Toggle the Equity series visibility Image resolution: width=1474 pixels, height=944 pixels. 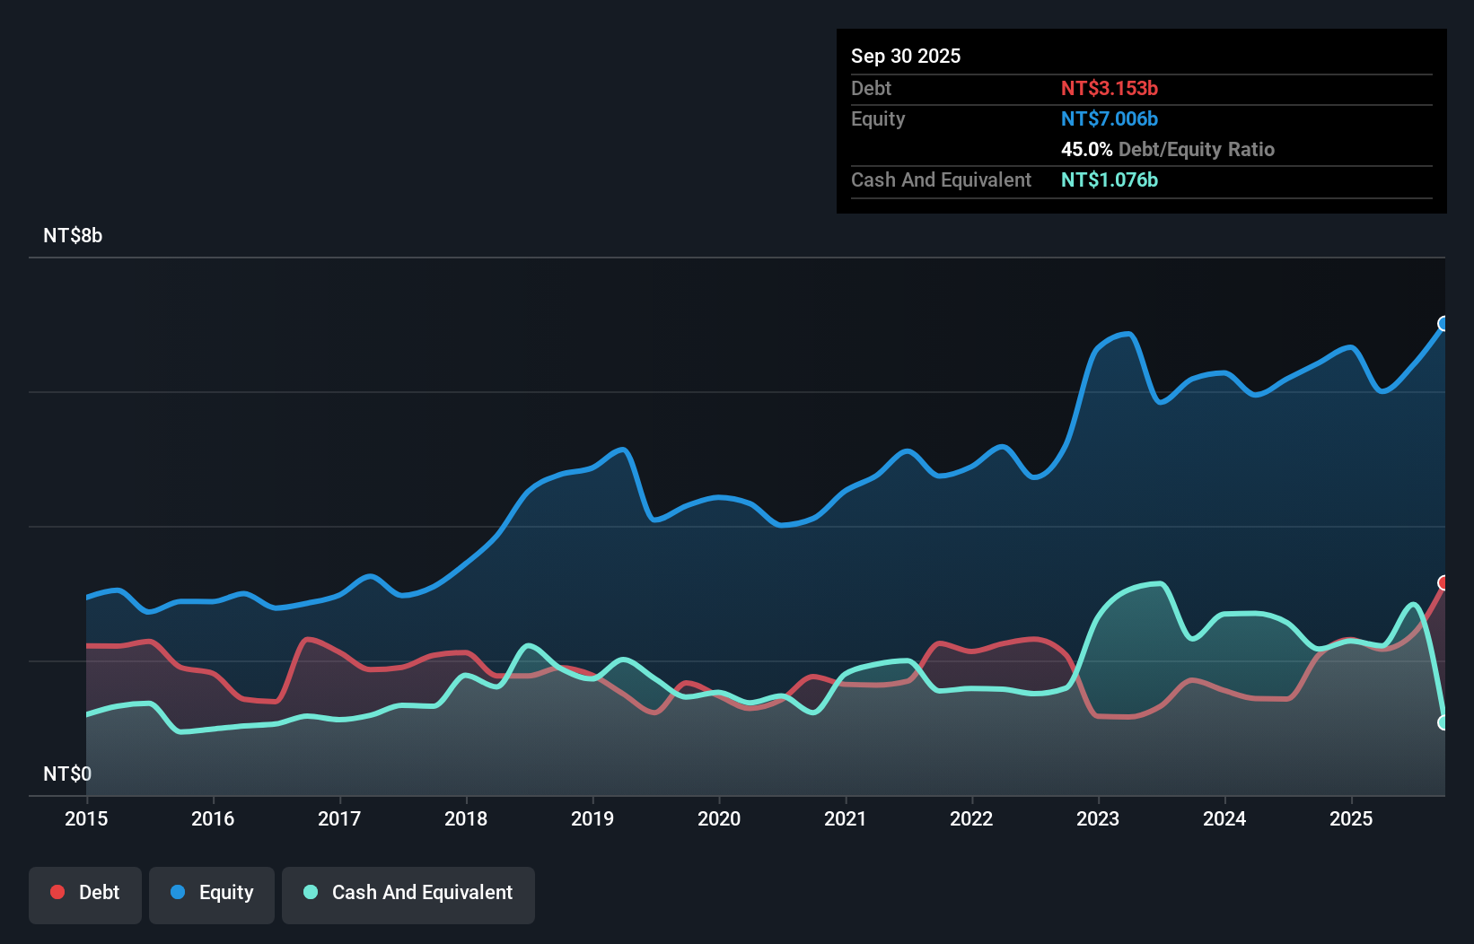[211, 892]
